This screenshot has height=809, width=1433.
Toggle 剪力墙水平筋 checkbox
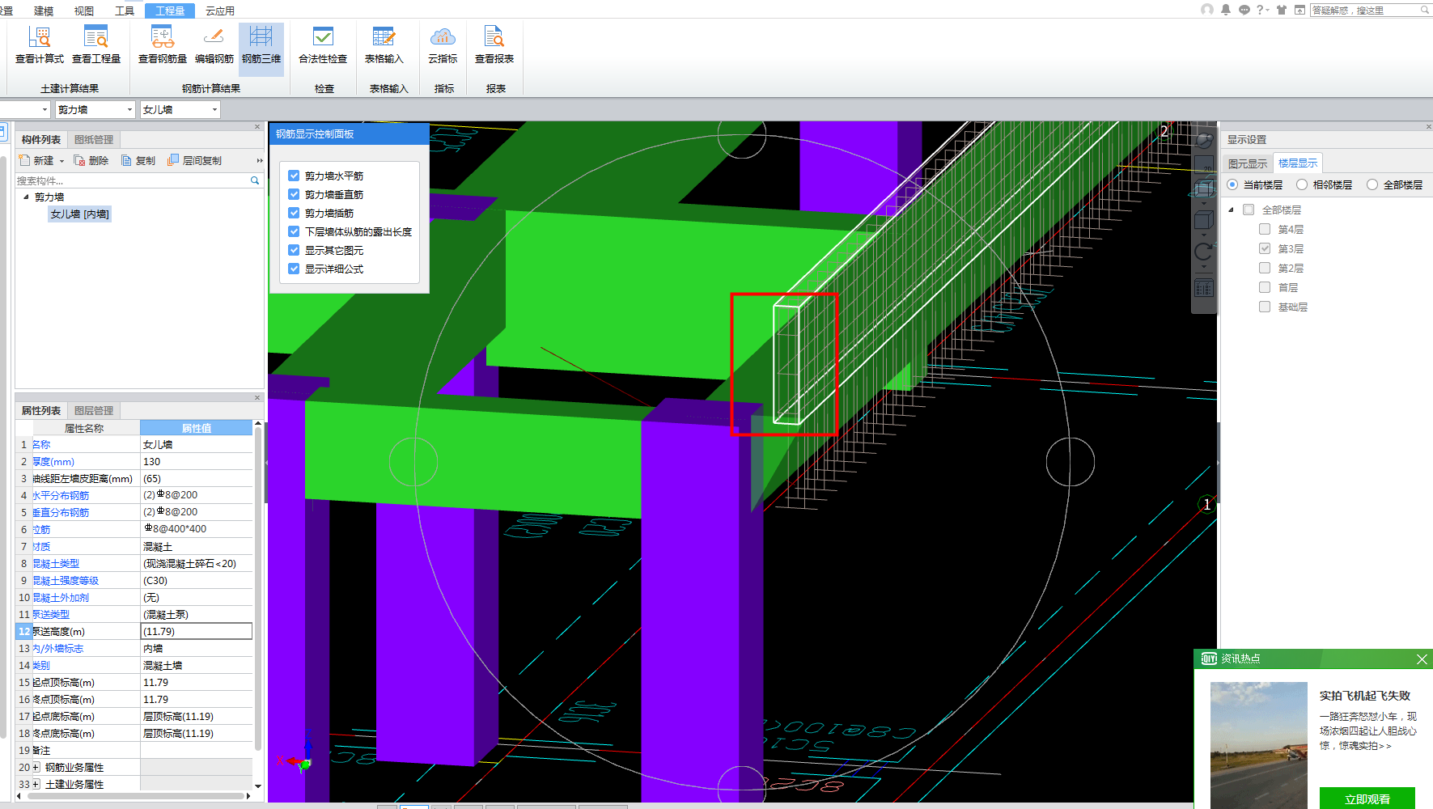click(295, 176)
